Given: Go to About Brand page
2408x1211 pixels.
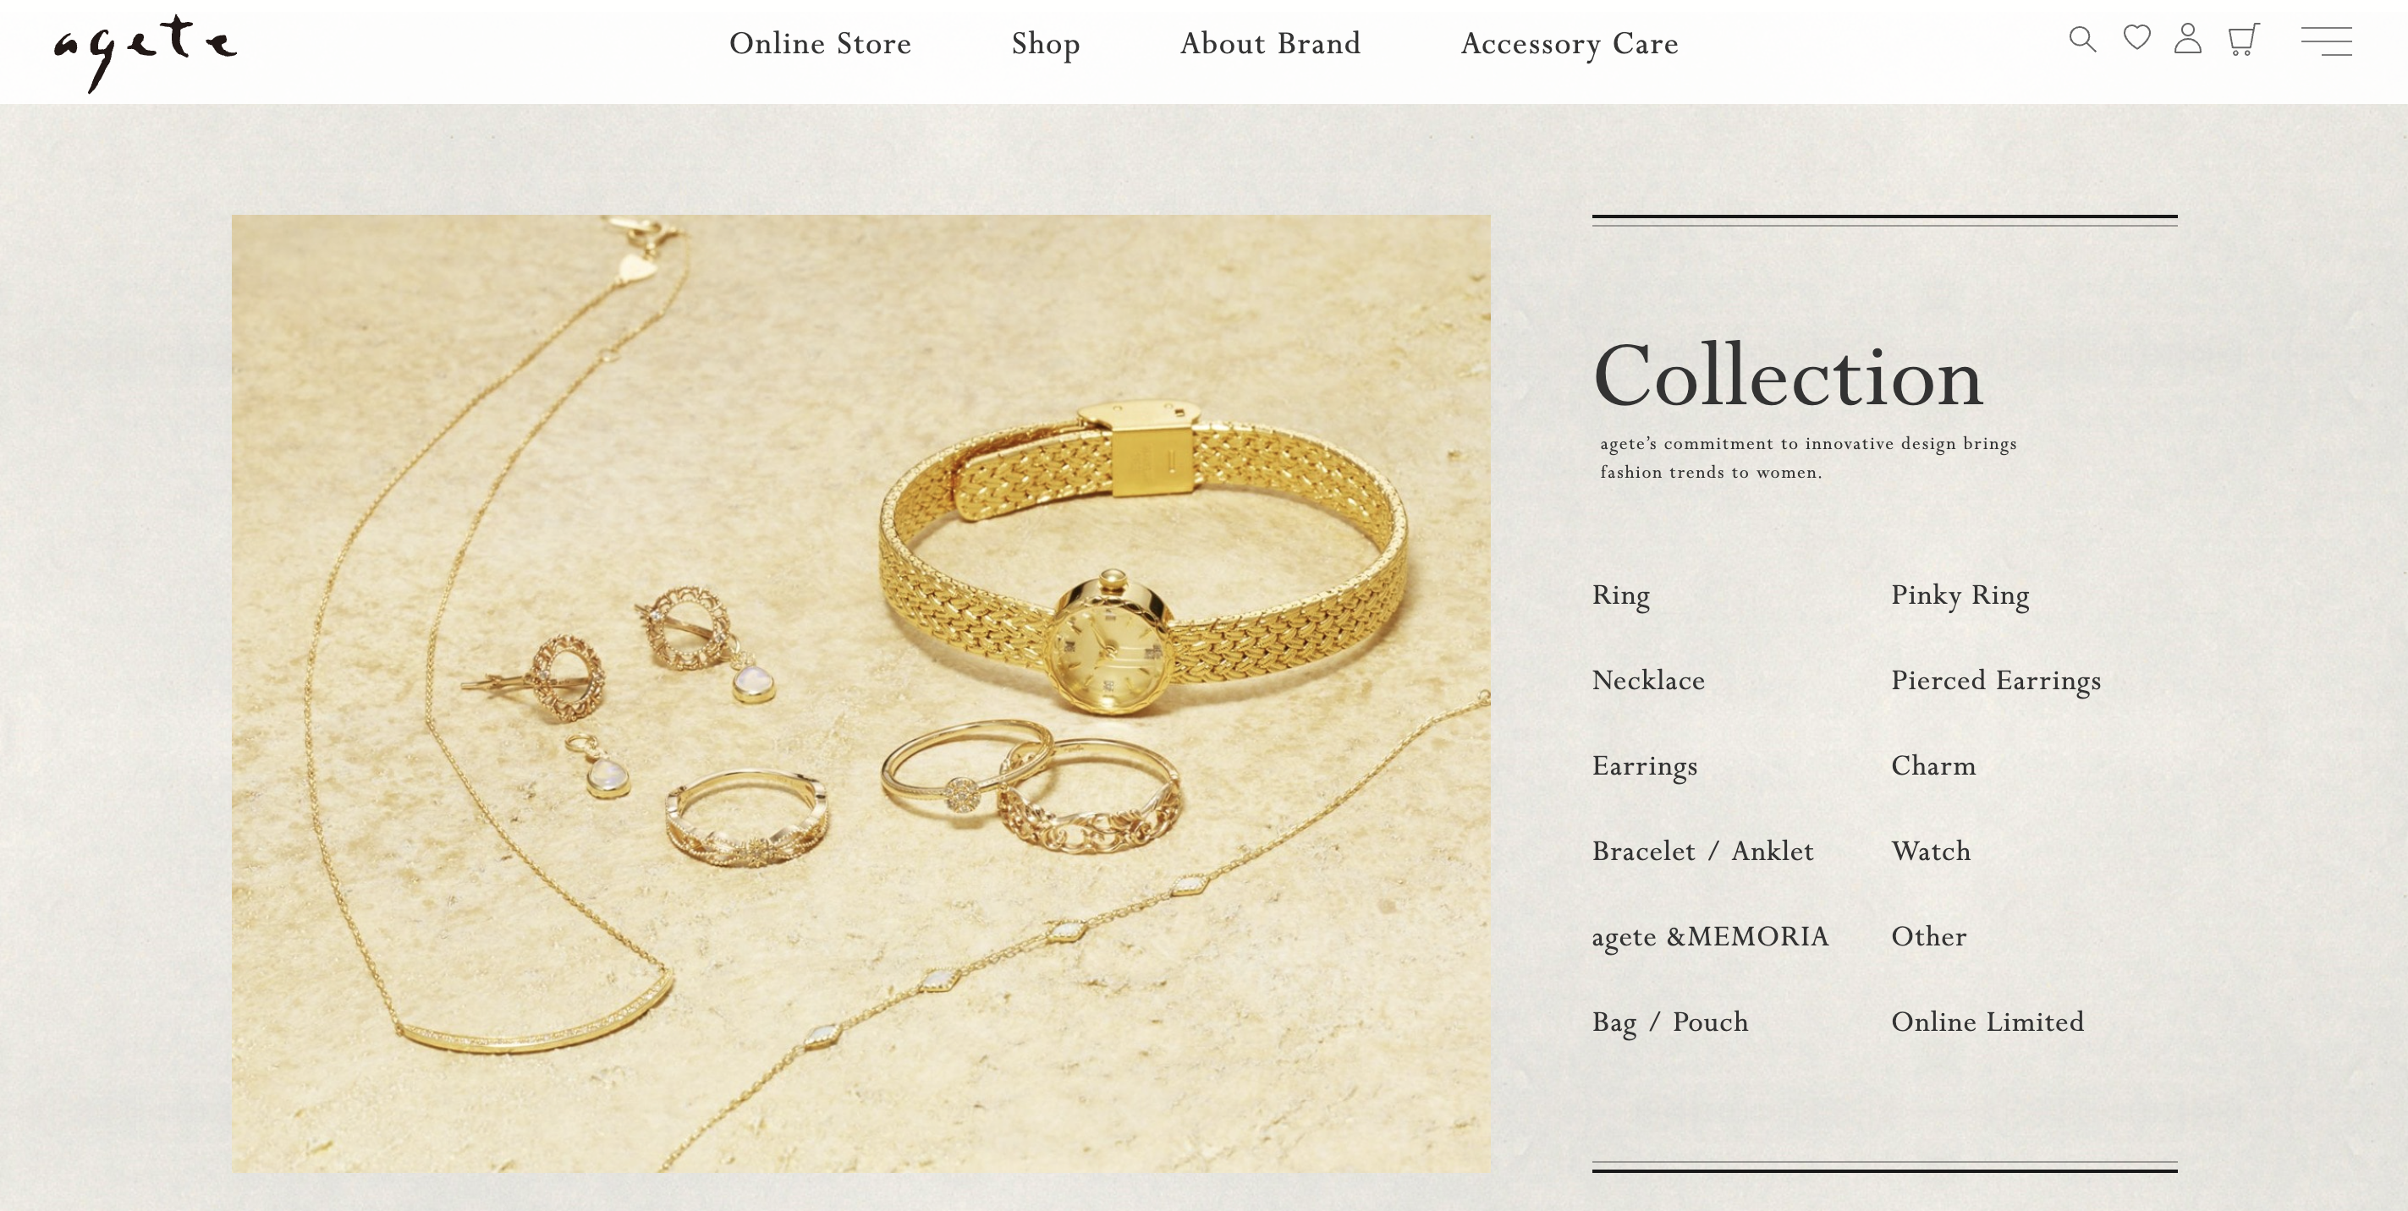Looking at the screenshot, I should [x=1270, y=43].
